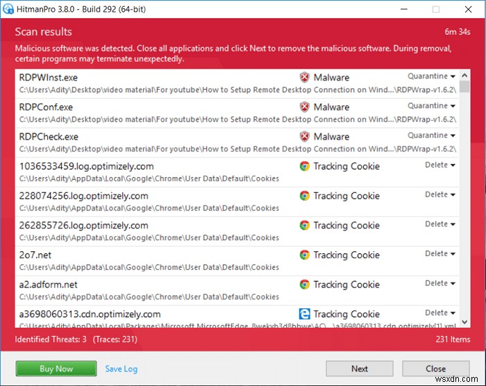Open the Delete dropdown for 228074256.log.optimizely.com

439,194
